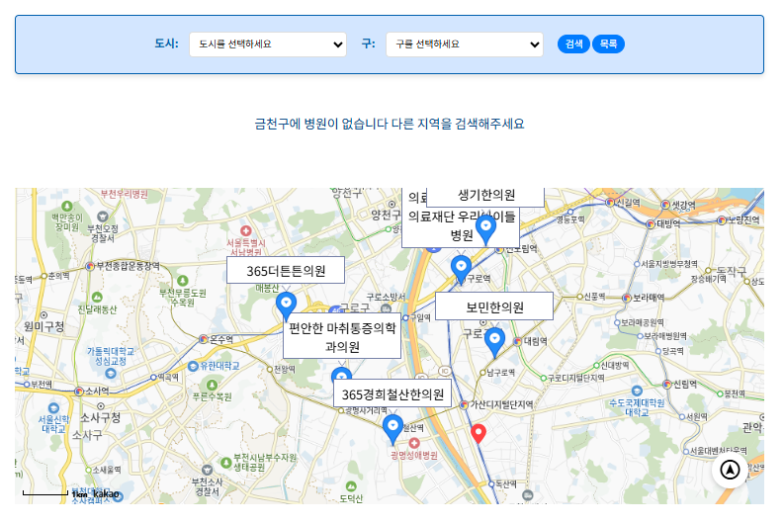
Task: Click the compass current-location button
Action: (x=730, y=470)
